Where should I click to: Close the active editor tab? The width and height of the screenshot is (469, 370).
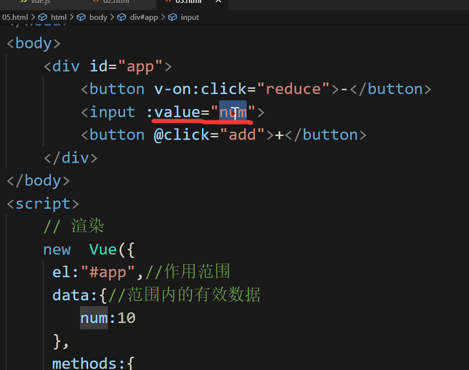(x=218, y=2)
